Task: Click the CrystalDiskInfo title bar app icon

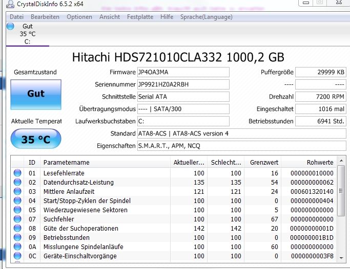Action: (x=10, y=4)
